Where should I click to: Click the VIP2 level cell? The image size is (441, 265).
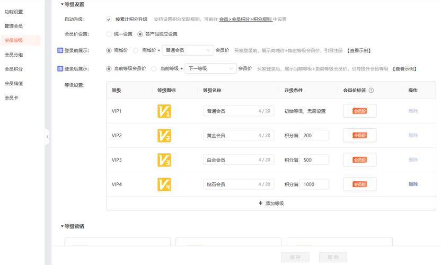click(x=117, y=136)
